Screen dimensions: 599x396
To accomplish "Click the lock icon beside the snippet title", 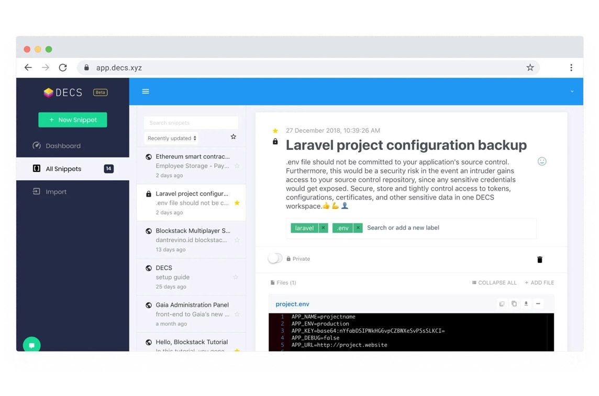I will coord(275,142).
